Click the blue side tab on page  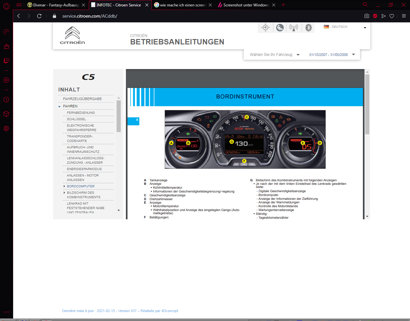133,121
